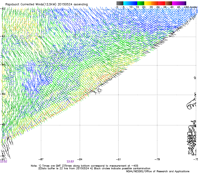Click the -44 latitude axis label
Viewport: 198px width, 173px height.
[x=3, y=65]
